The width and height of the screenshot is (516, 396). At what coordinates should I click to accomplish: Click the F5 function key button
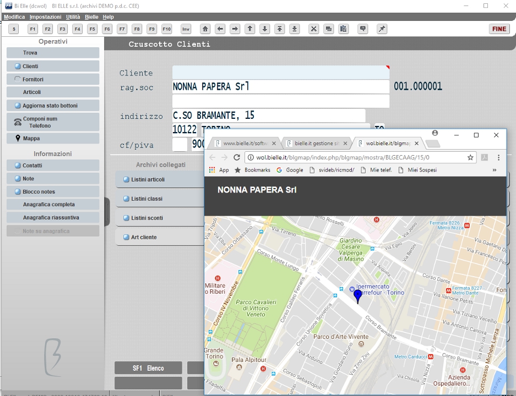(x=92, y=29)
